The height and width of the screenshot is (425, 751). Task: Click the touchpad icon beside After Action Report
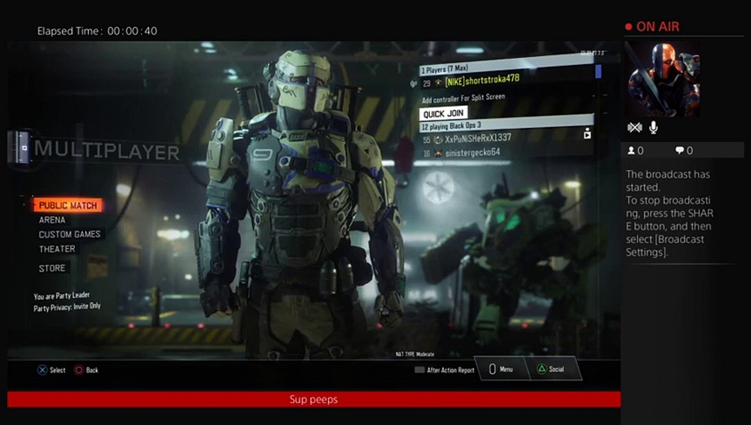pyautogui.click(x=419, y=370)
